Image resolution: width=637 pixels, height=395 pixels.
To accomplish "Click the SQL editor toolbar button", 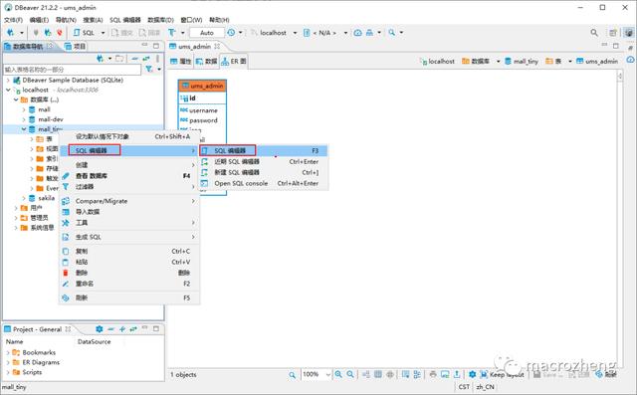I will click(84, 33).
